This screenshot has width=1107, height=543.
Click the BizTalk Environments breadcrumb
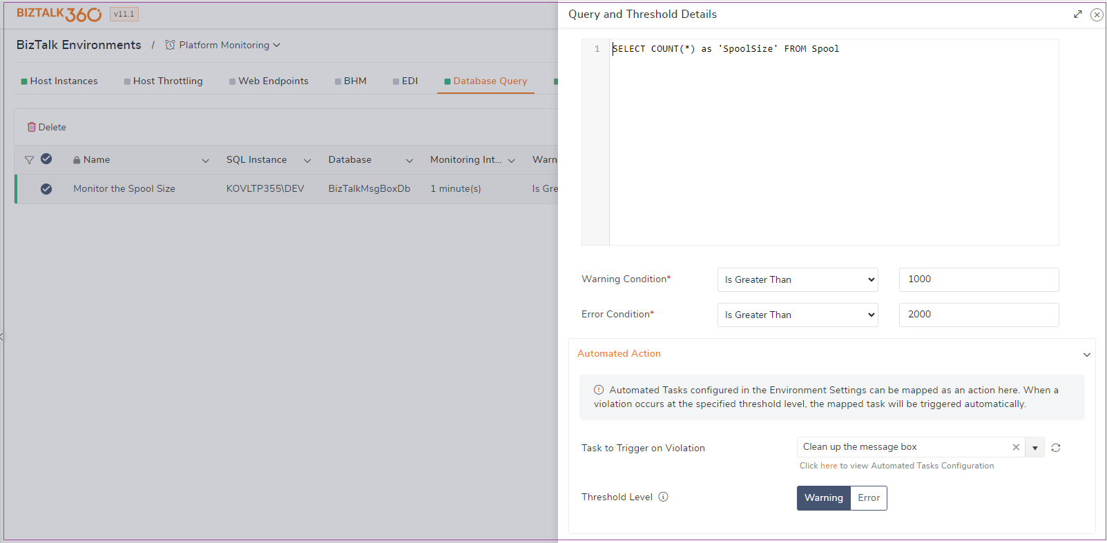(x=79, y=45)
